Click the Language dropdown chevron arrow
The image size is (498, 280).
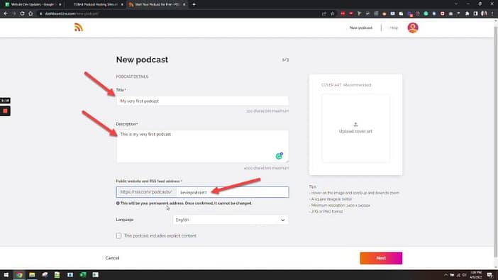point(282,220)
